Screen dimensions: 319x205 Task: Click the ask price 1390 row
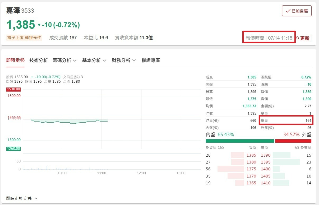point(286,155)
